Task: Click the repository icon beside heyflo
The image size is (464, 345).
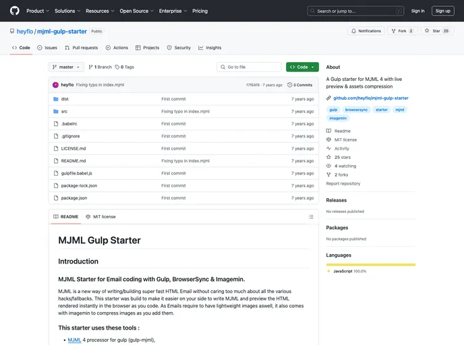Action: pyautogui.click(x=12, y=31)
